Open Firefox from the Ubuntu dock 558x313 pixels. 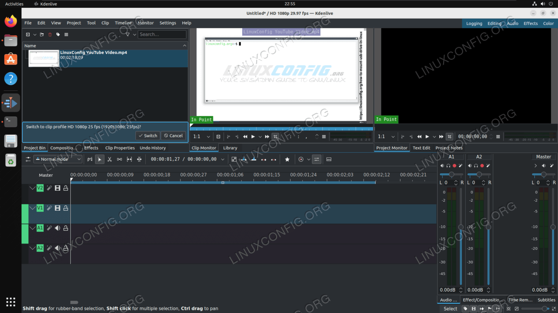11,21
